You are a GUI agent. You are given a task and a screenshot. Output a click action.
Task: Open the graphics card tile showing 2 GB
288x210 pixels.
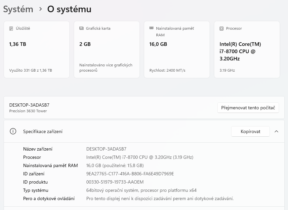pyautogui.click(x=107, y=50)
